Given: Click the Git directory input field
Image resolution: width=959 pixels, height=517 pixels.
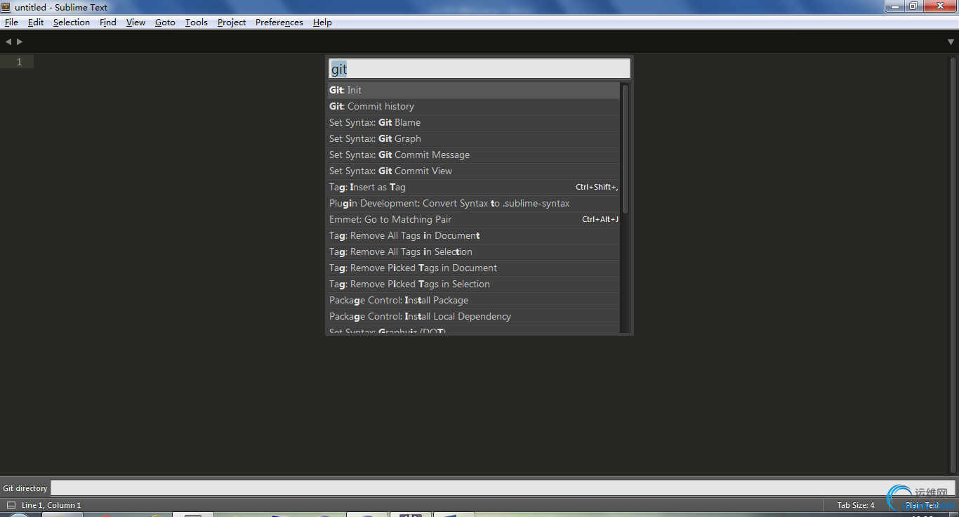Looking at the screenshot, I should (x=503, y=487).
